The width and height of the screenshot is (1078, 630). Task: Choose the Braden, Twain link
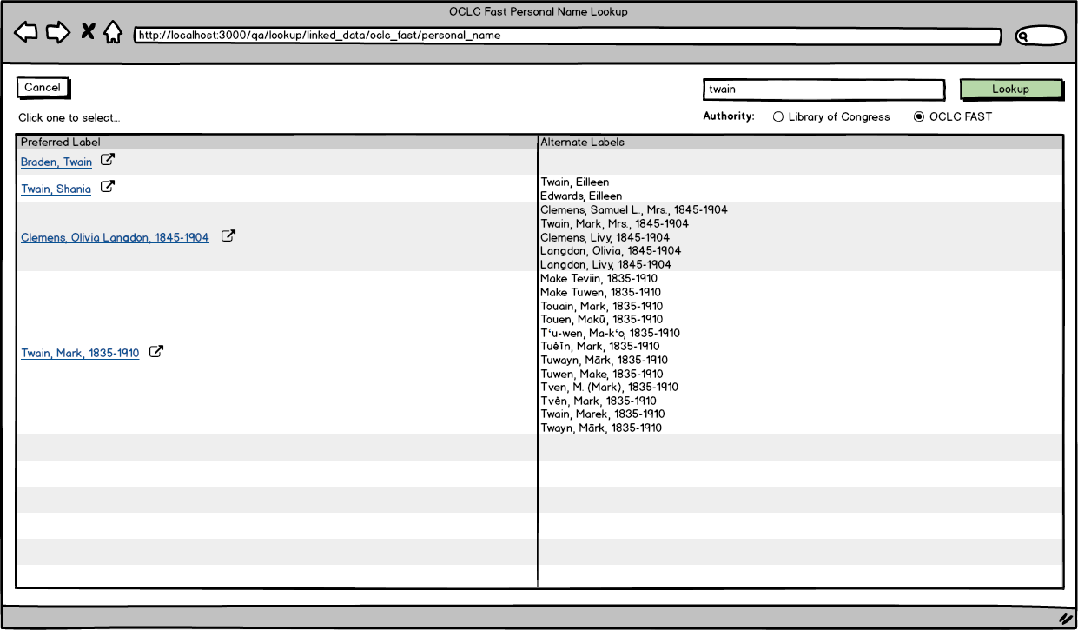coord(56,162)
